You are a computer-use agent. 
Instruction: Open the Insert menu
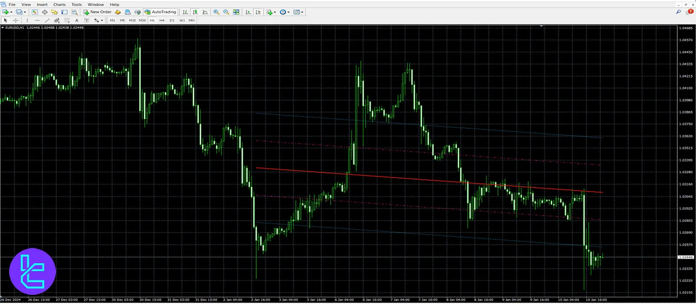click(42, 4)
